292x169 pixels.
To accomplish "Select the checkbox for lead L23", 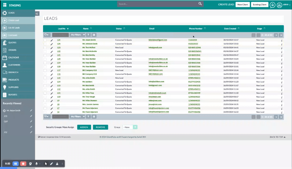I will click(45, 48).
